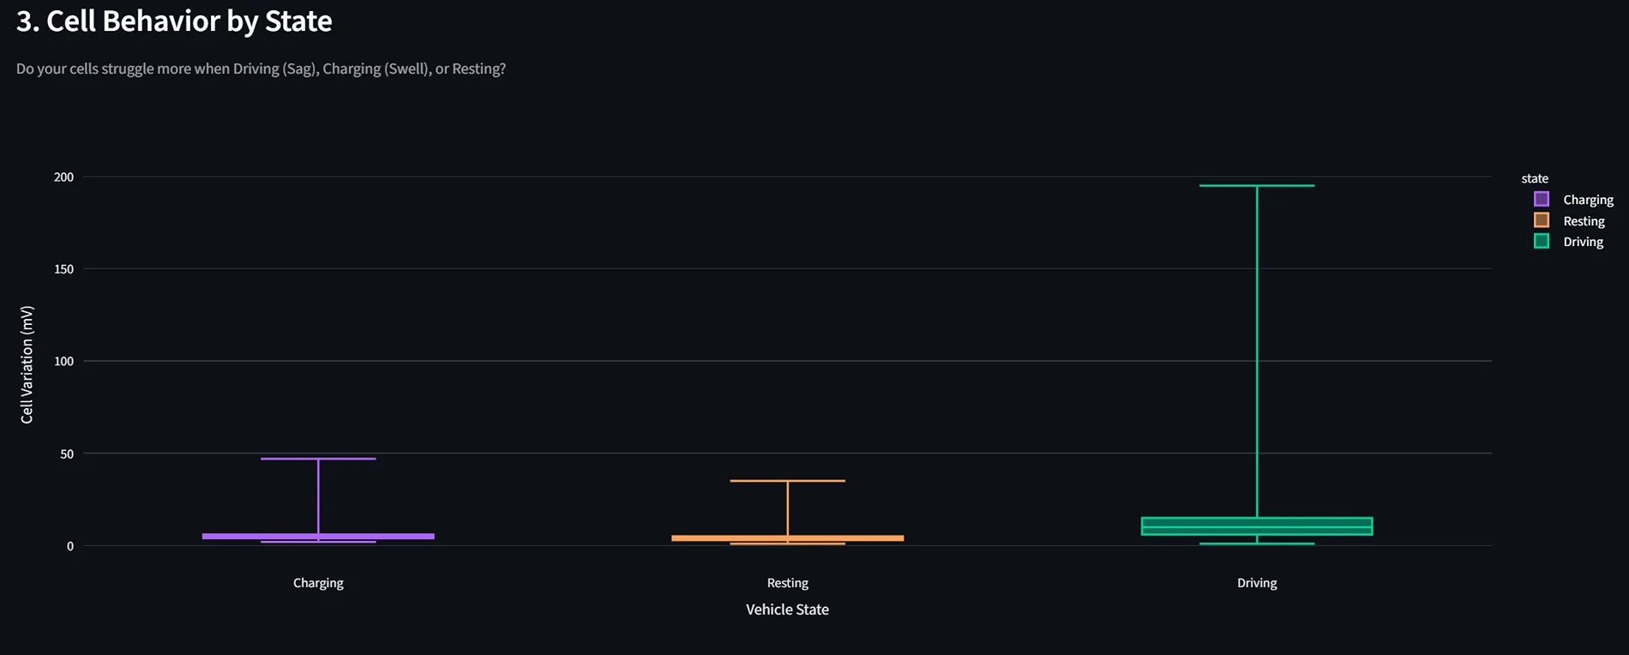Select the purple Charging box
Viewport: 1629px width, 655px height.
318,536
